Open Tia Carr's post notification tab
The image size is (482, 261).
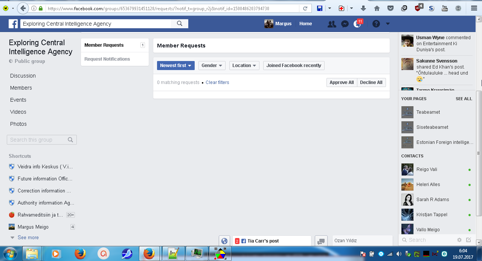[272, 241]
